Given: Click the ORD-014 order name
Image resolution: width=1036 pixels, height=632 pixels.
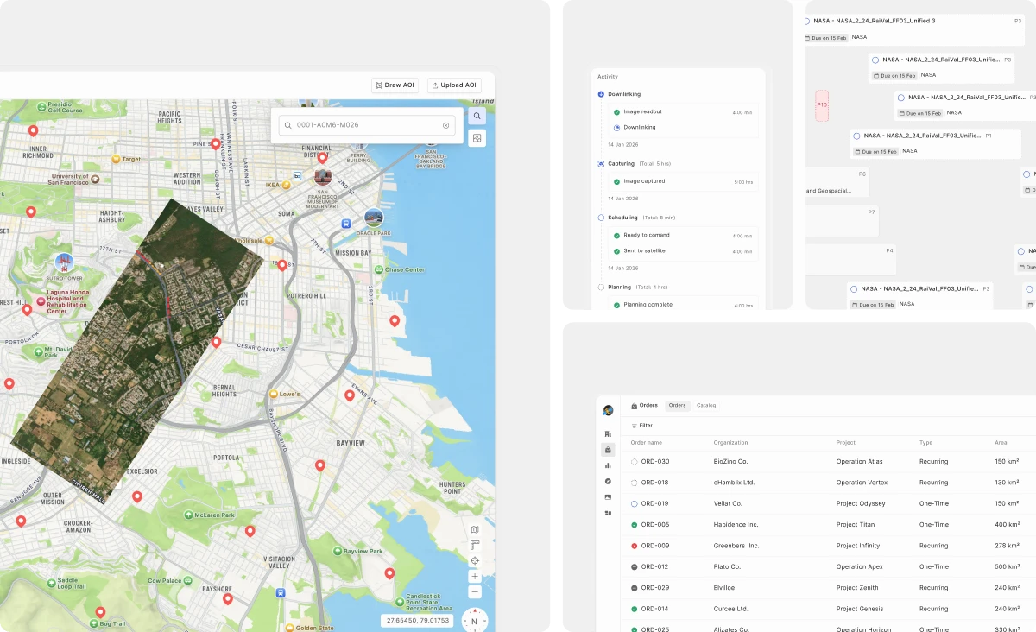Looking at the screenshot, I should click(x=655, y=609).
